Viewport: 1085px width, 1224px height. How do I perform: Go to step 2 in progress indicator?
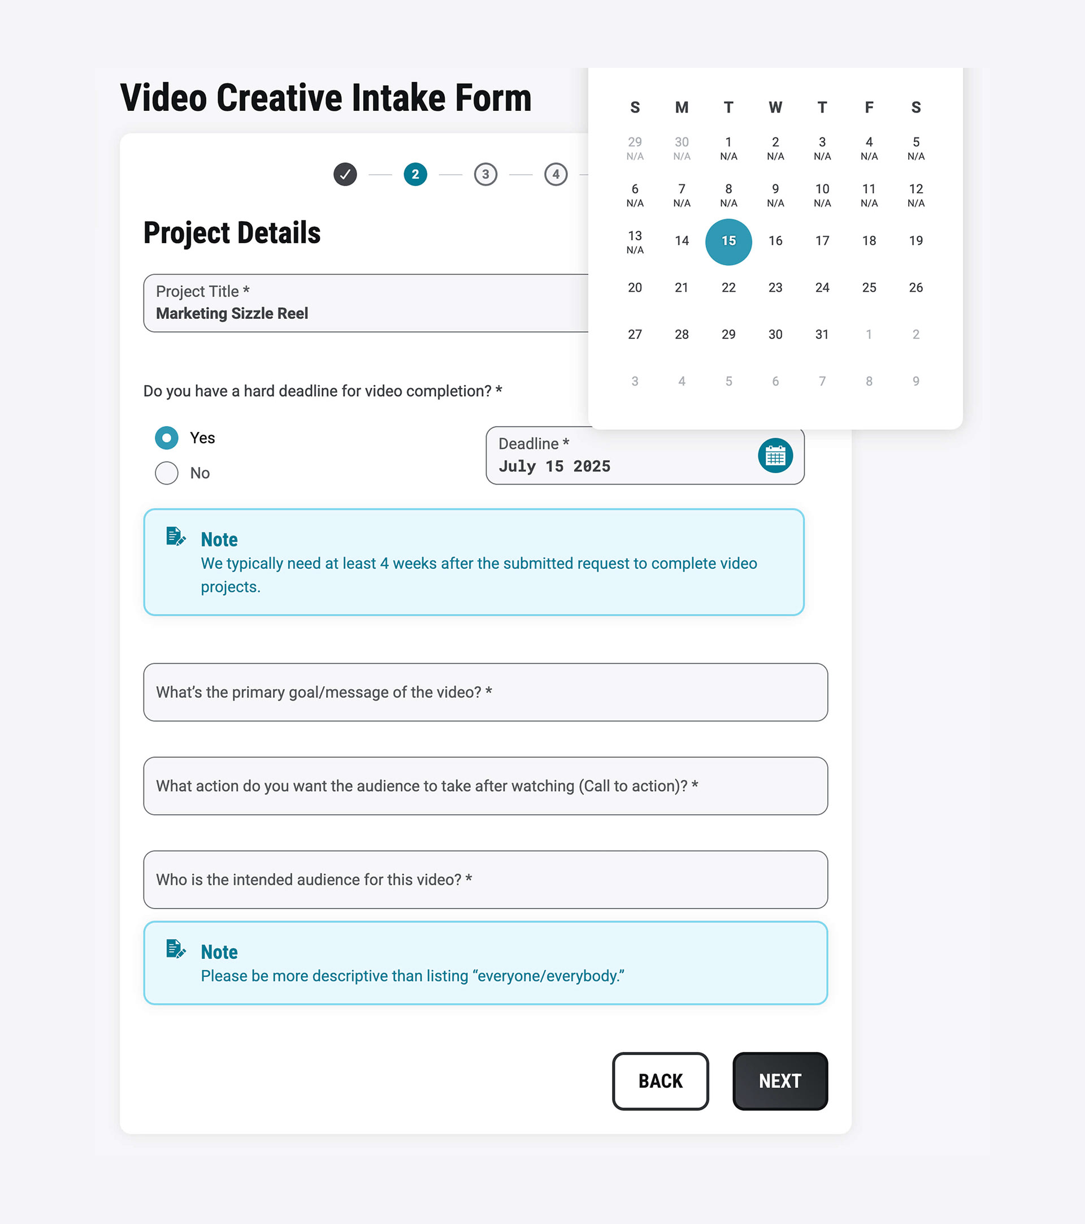415,174
